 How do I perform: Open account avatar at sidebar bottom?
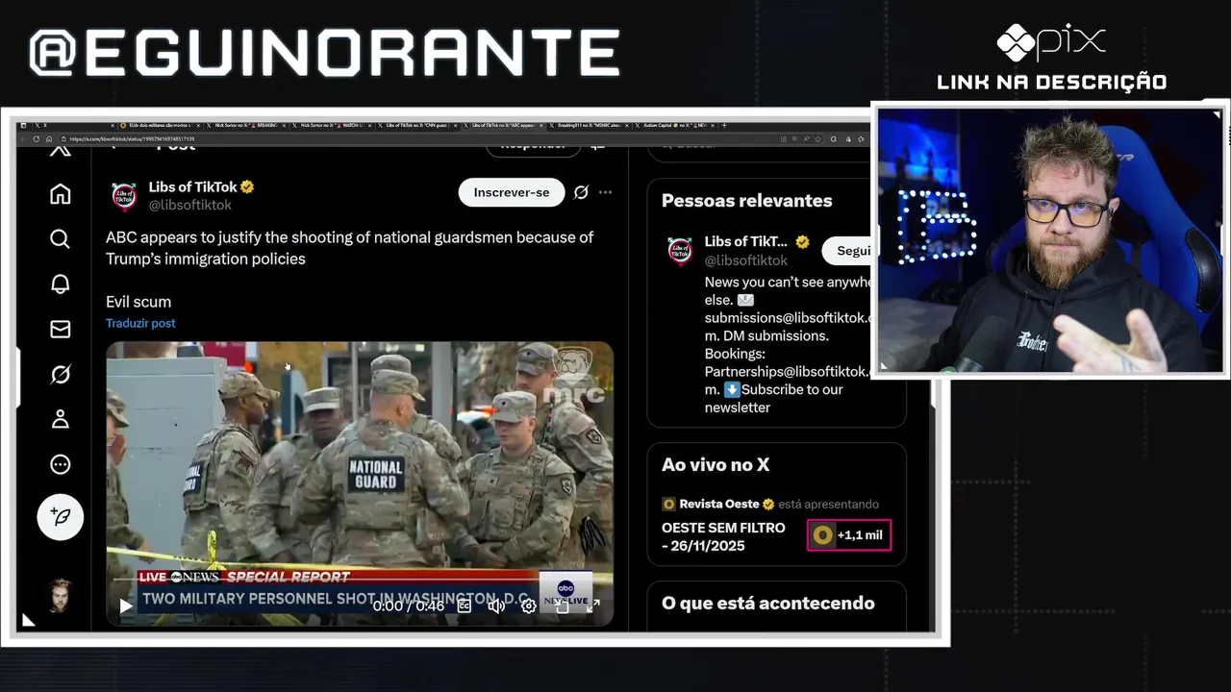click(60, 596)
